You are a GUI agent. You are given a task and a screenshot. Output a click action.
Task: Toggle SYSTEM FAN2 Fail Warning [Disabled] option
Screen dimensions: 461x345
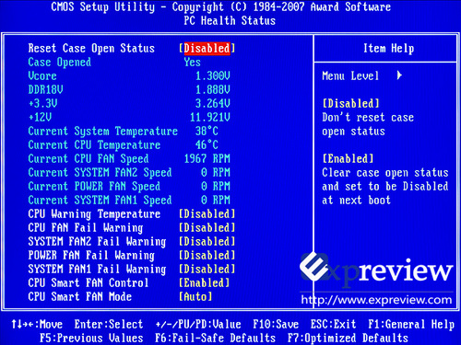click(207, 242)
